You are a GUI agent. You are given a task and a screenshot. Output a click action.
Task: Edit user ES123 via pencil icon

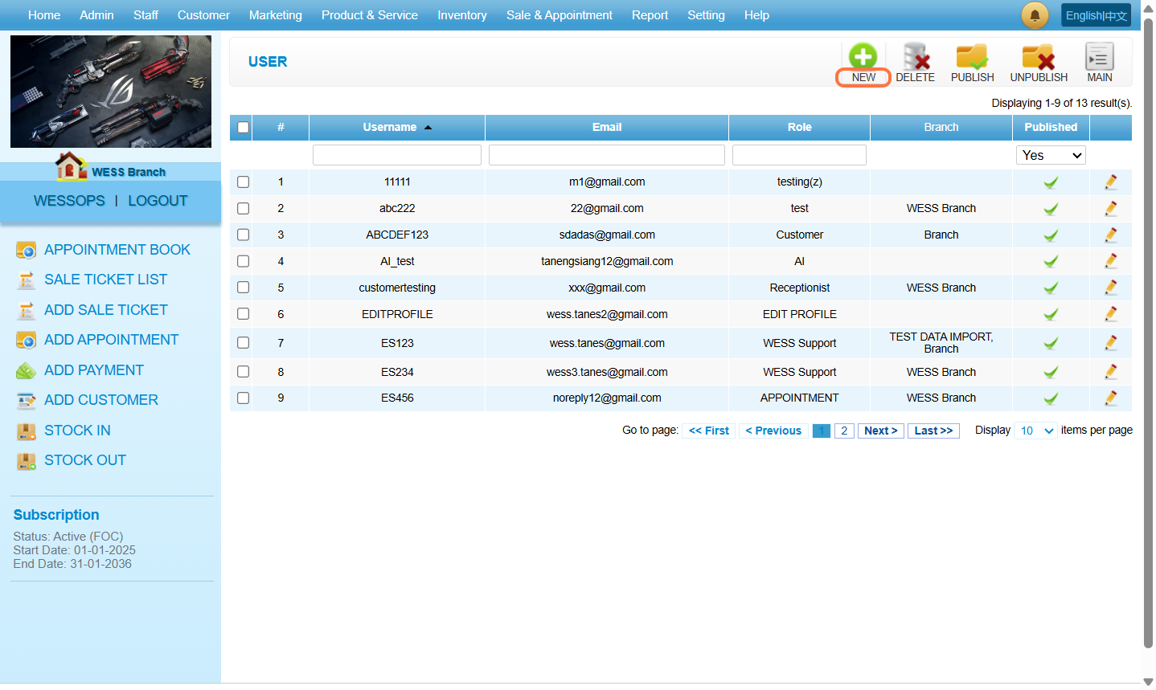pyautogui.click(x=1111, y=343)
